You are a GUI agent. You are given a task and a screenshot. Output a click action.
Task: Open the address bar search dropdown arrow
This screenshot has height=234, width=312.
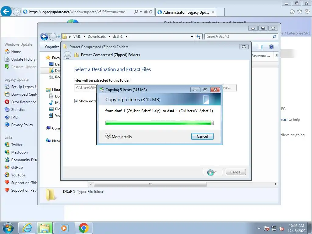(x=141, y=12)
